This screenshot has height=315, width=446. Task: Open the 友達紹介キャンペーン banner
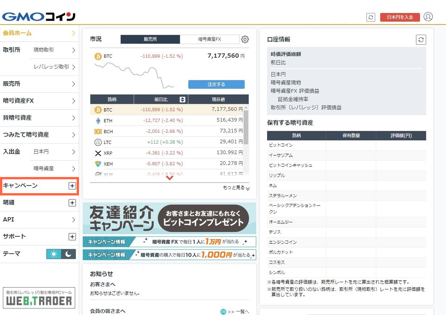point(169,218)
